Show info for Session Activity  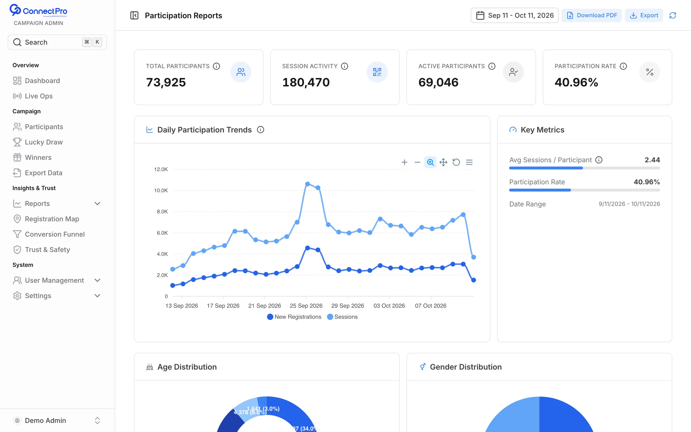(344, 66)
